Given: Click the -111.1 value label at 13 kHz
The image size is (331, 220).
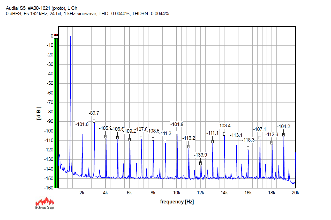Looking at the screenshot, I should point(212,133).
